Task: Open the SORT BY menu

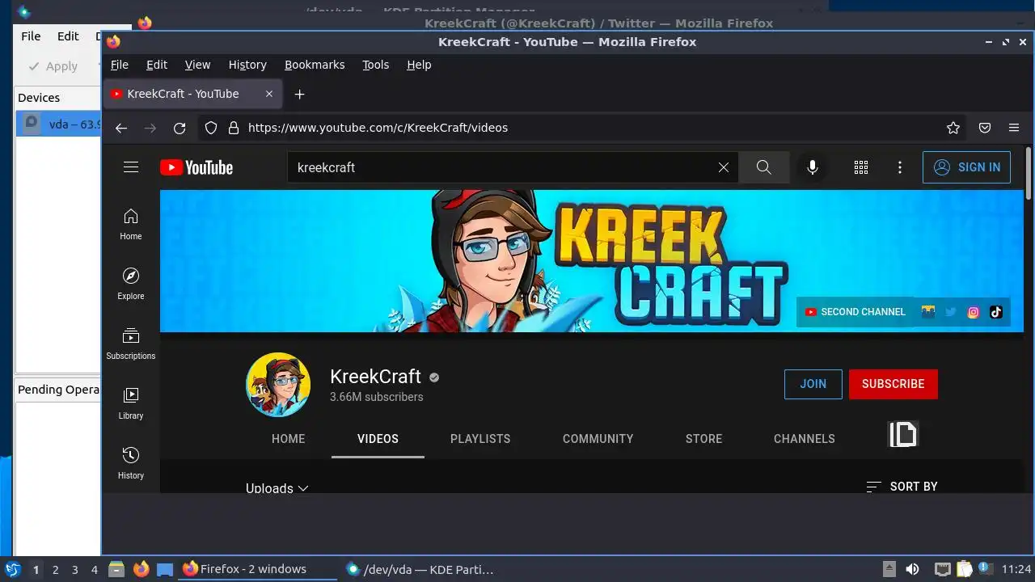Action: 902,487
